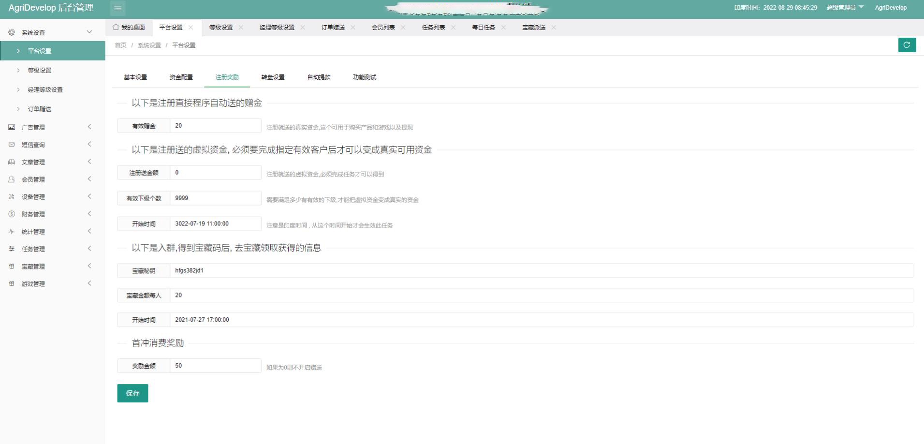The width and height of the screenshot is (924, 444).
Task: Open the 超级管理员 admin dropdown menu
Action: coord(844,7)
